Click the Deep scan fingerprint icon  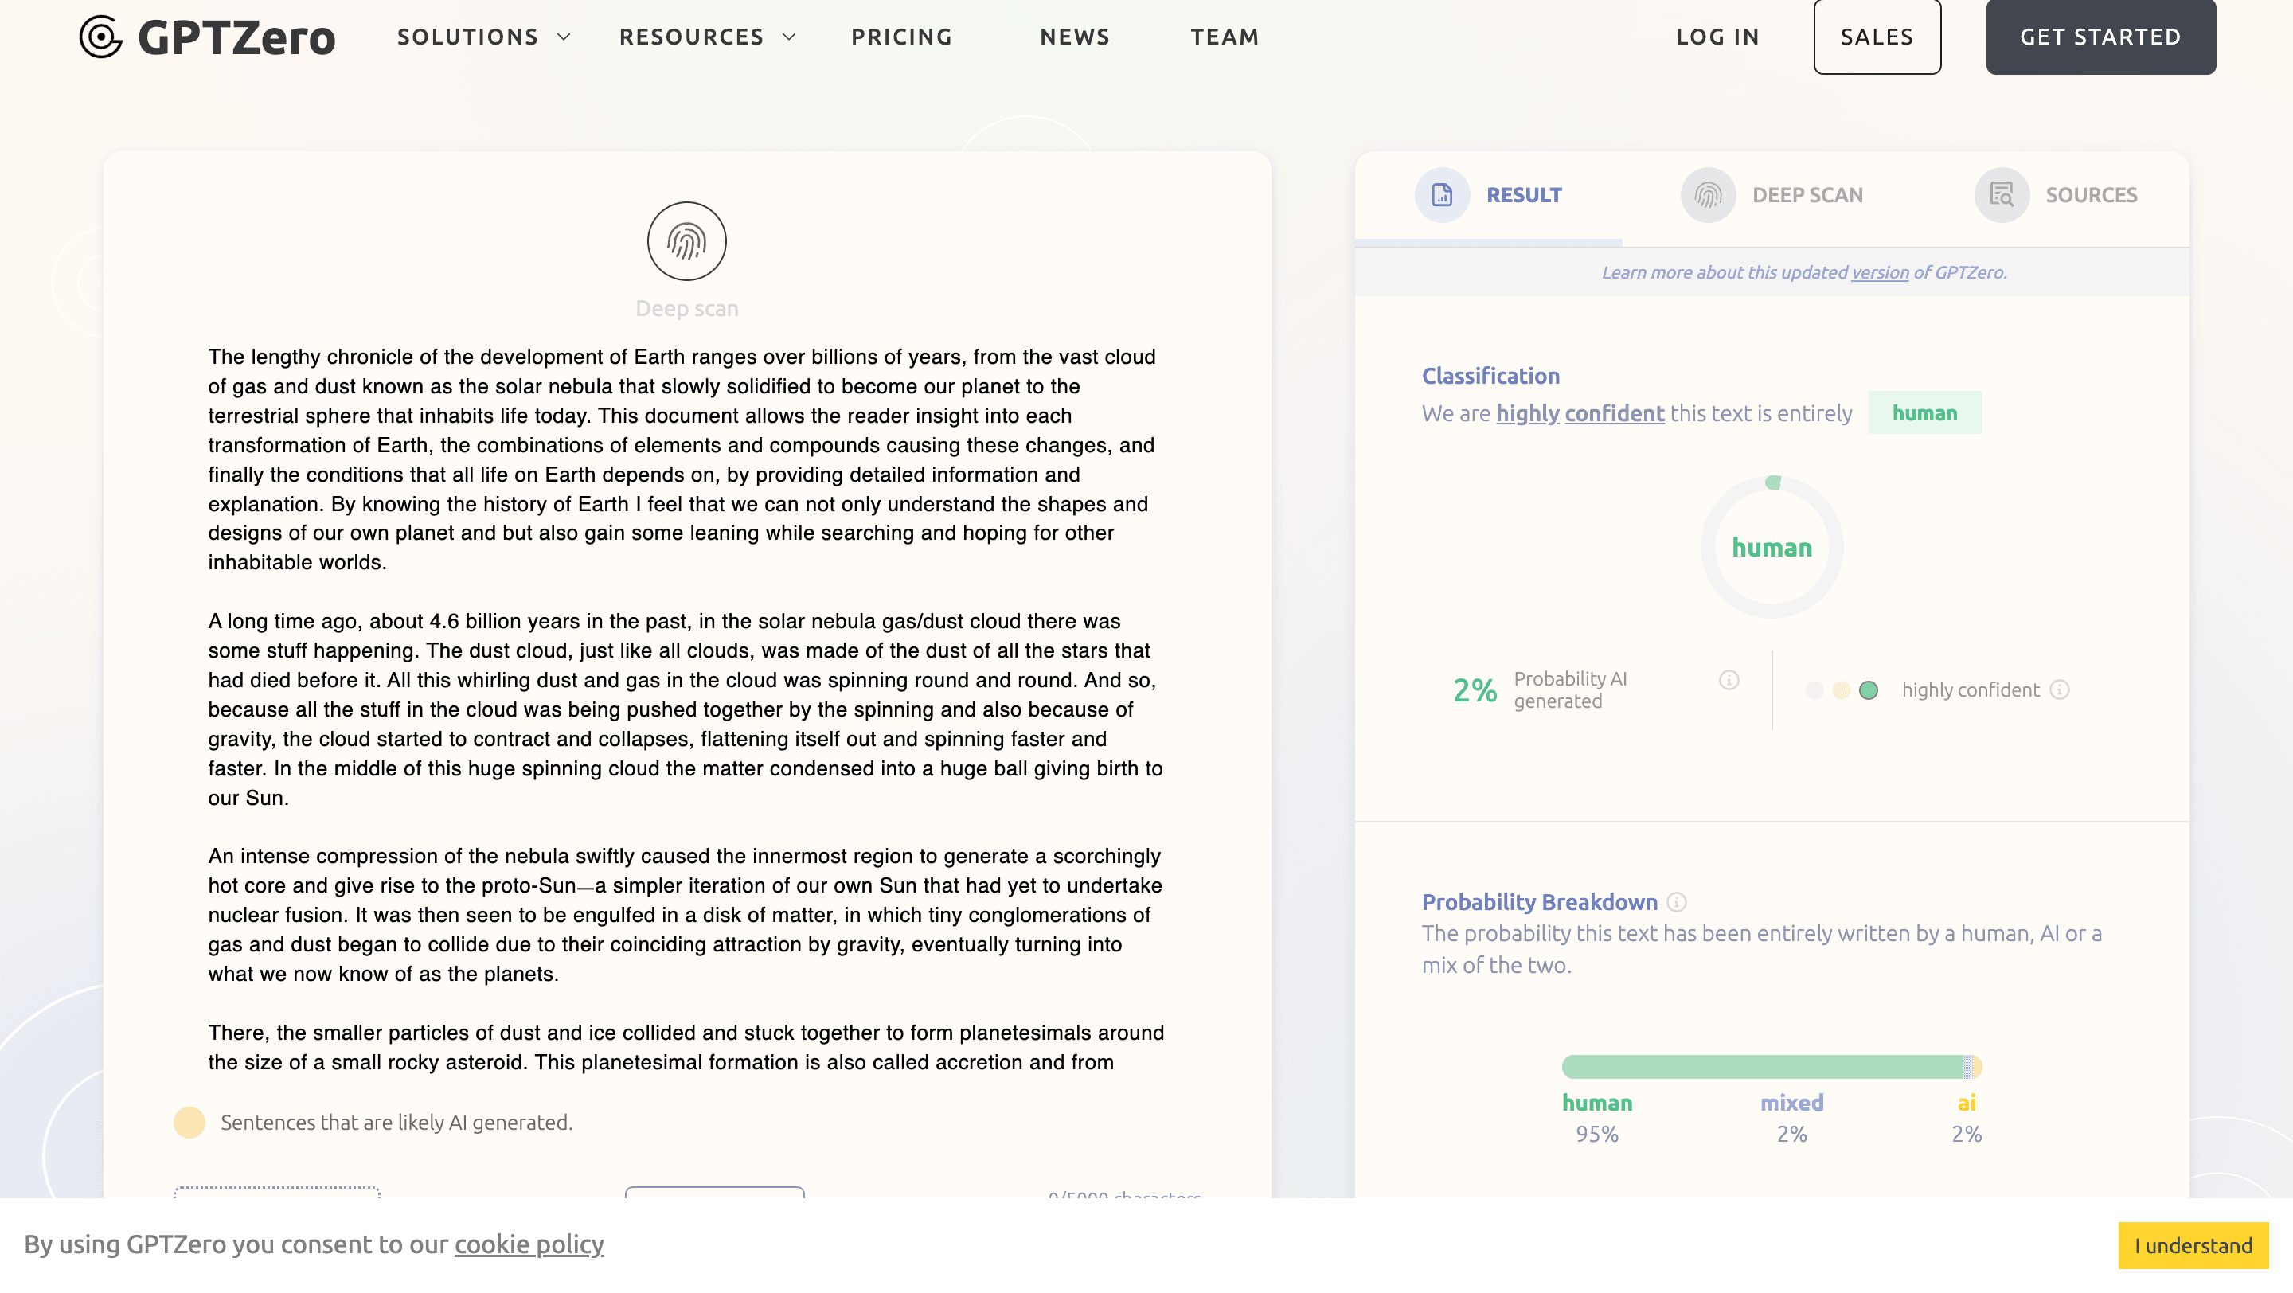coord(686,241)
